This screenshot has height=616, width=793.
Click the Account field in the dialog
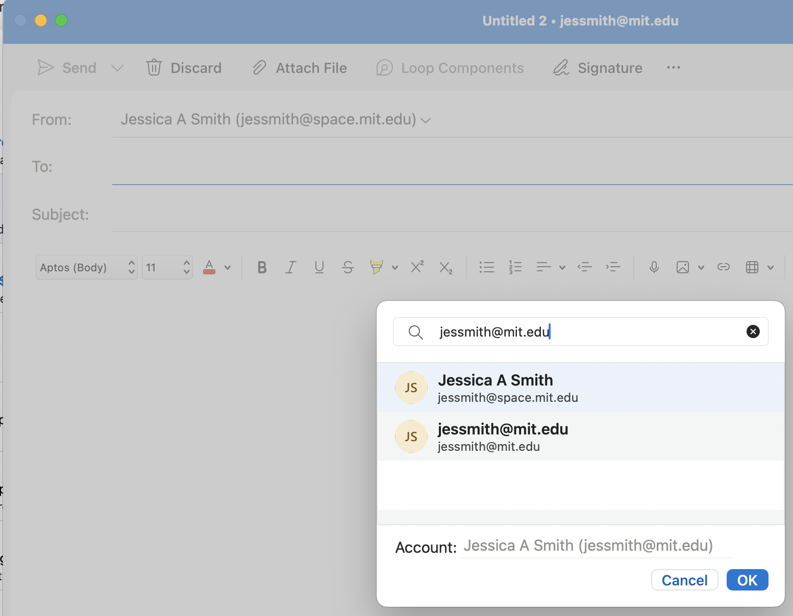coord(597,546)
